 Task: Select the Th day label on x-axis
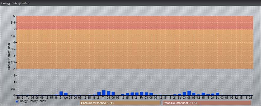click(104, 98)
